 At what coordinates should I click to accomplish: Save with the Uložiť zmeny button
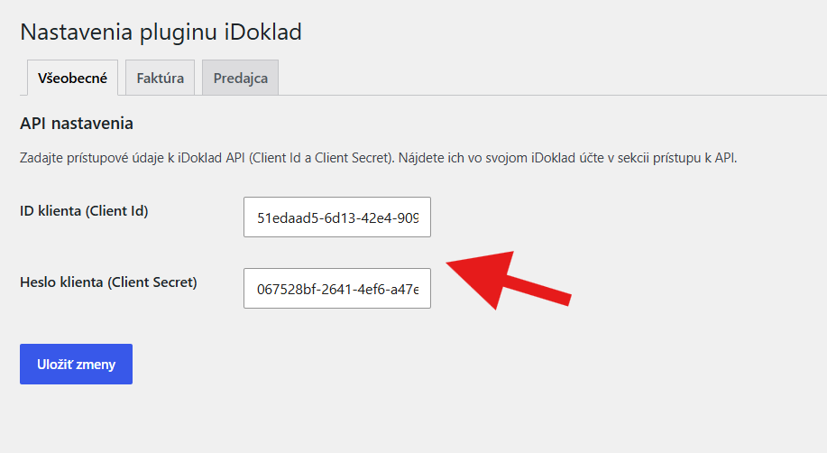pyautogui.click(x=76, y=365)
